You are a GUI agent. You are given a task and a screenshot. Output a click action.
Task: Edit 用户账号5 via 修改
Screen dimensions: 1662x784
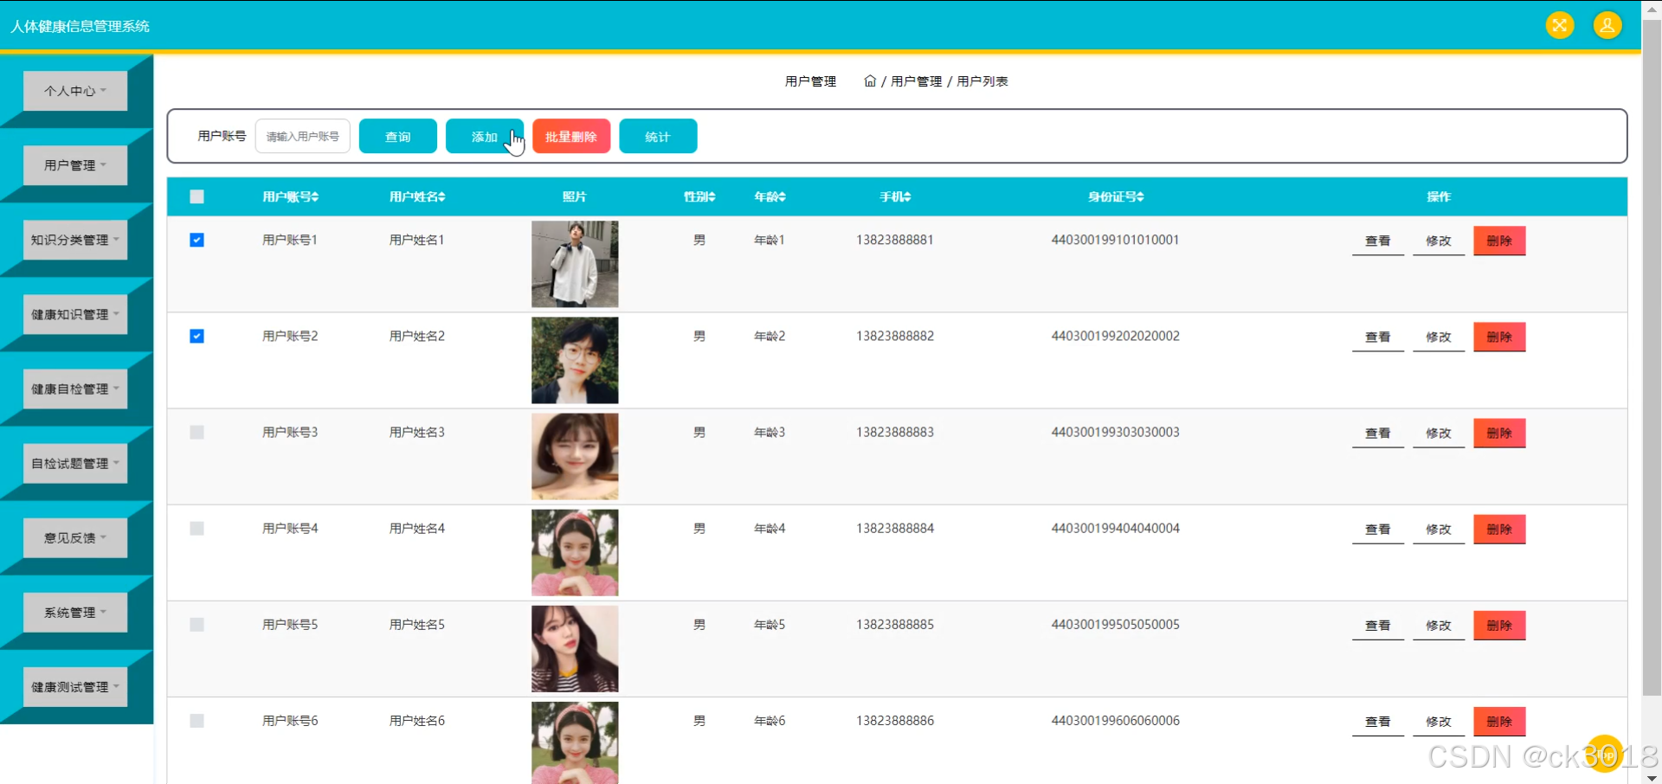(x=1439, y=625)
